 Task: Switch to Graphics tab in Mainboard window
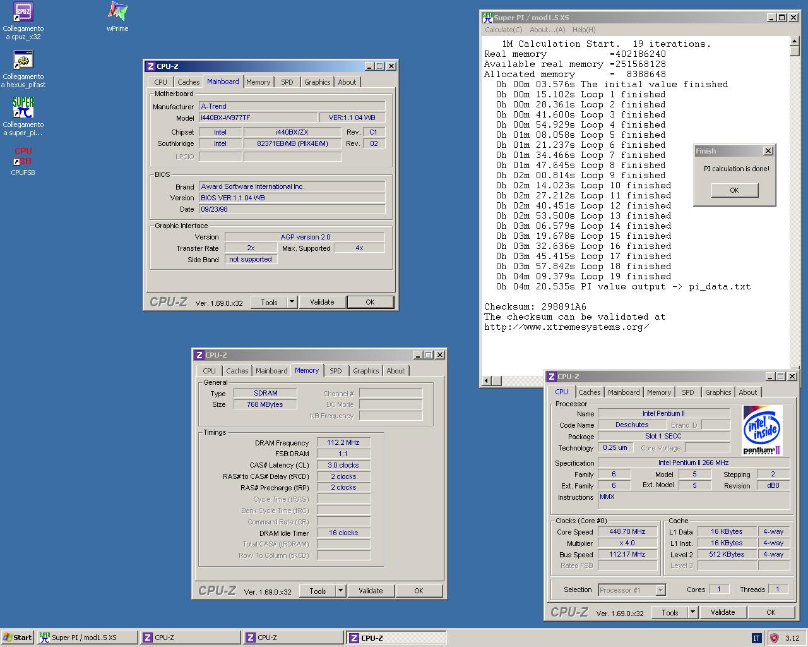pos(317,82)
